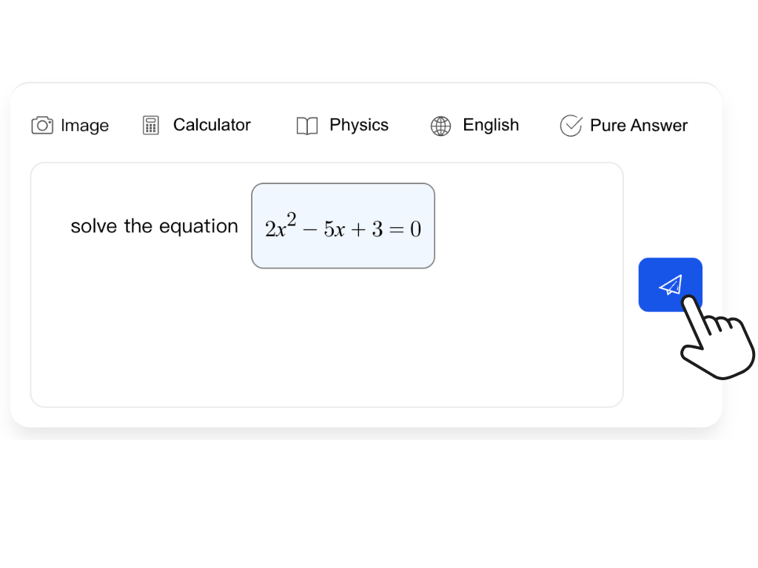Click the empty area of question input

coord(326,340)
